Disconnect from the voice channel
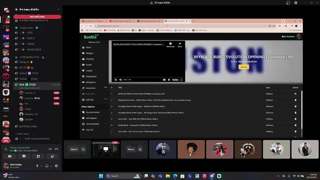The image size is (320, 180). coord(56,149)
